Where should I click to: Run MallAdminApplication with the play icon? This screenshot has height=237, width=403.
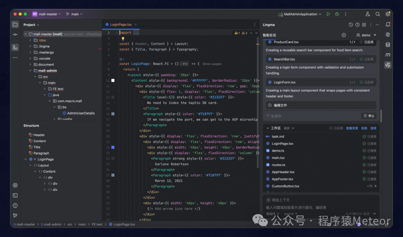328,14
